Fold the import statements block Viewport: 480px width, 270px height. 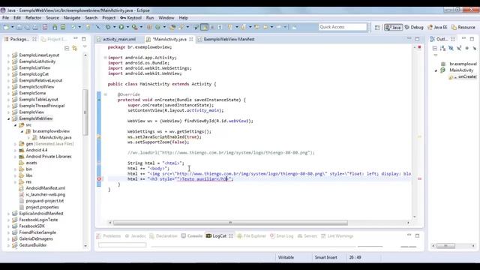click(x=105, y=58)
